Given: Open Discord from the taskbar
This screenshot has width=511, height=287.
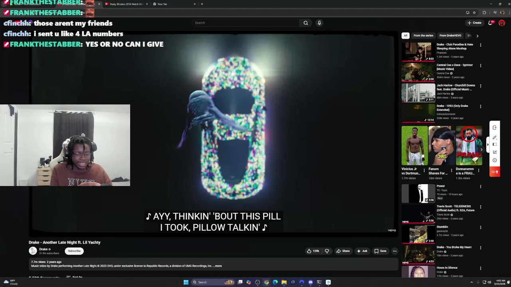Looking at the screenshot, I should click(x=311, y=282).
